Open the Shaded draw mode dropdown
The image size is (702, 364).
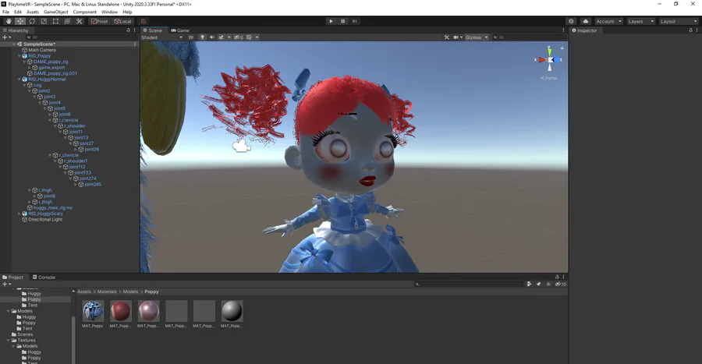[161, 37]
